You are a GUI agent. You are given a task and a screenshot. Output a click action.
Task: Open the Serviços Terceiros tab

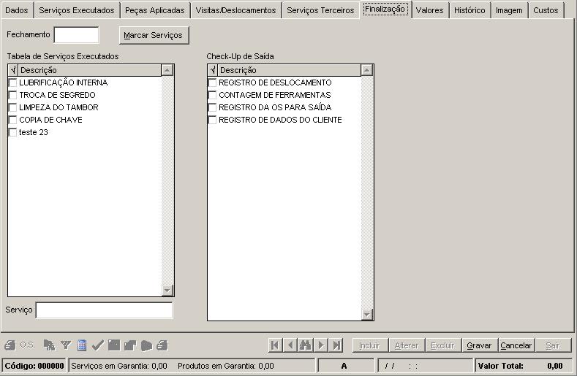[x=320, y=10]
